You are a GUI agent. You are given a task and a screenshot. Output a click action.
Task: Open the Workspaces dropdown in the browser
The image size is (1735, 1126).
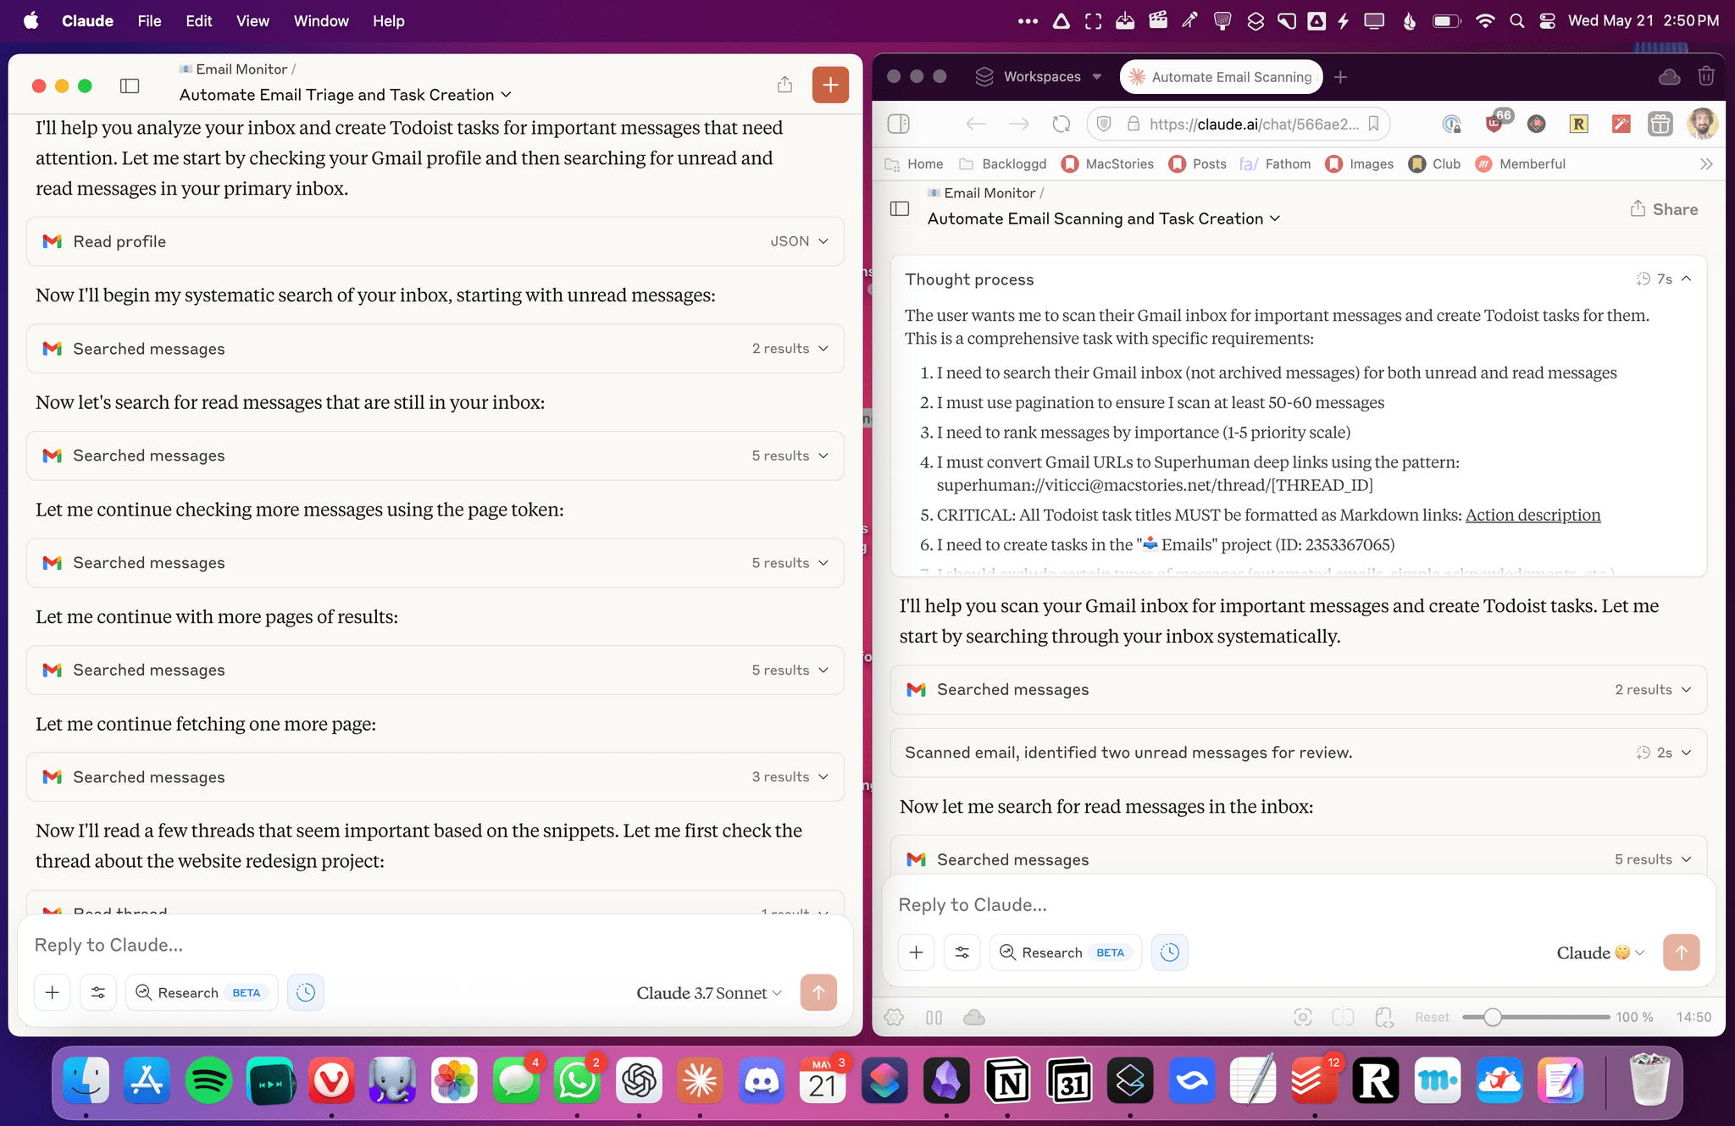1039,76
